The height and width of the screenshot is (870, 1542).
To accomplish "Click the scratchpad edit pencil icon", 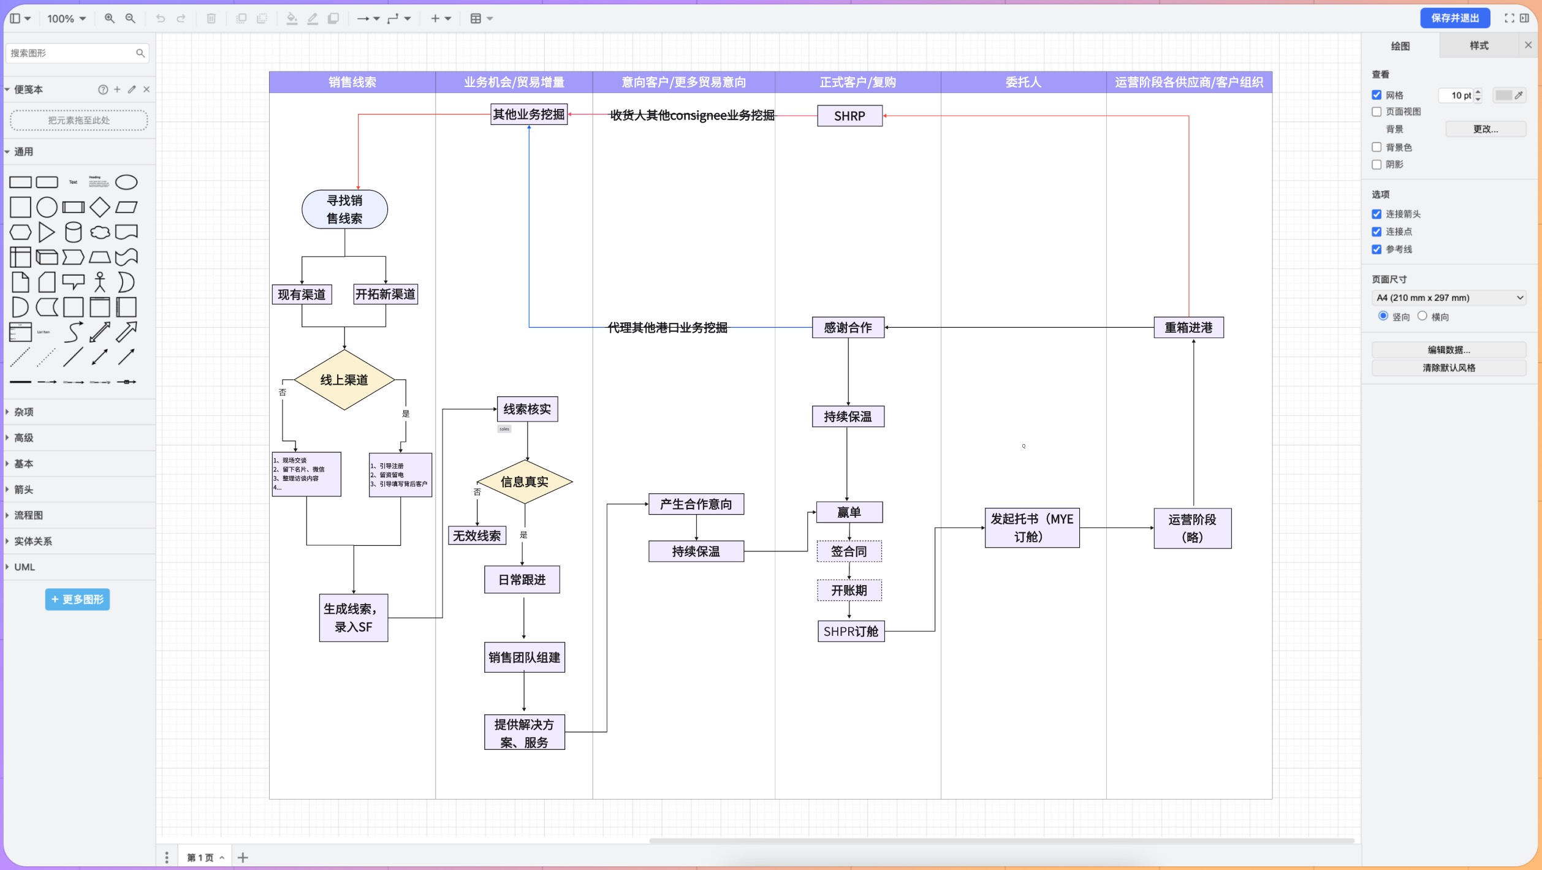I will pos(132,89).
